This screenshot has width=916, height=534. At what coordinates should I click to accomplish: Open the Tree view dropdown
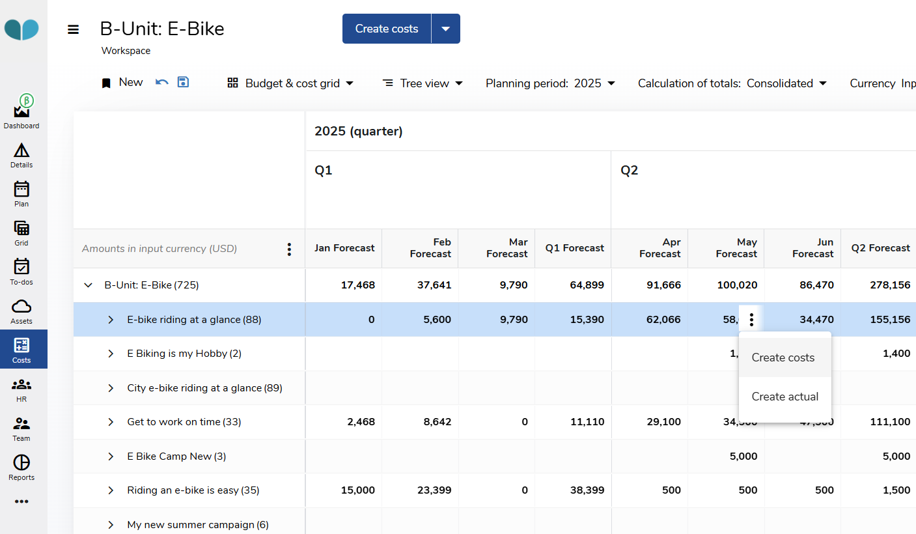[423, 83]
